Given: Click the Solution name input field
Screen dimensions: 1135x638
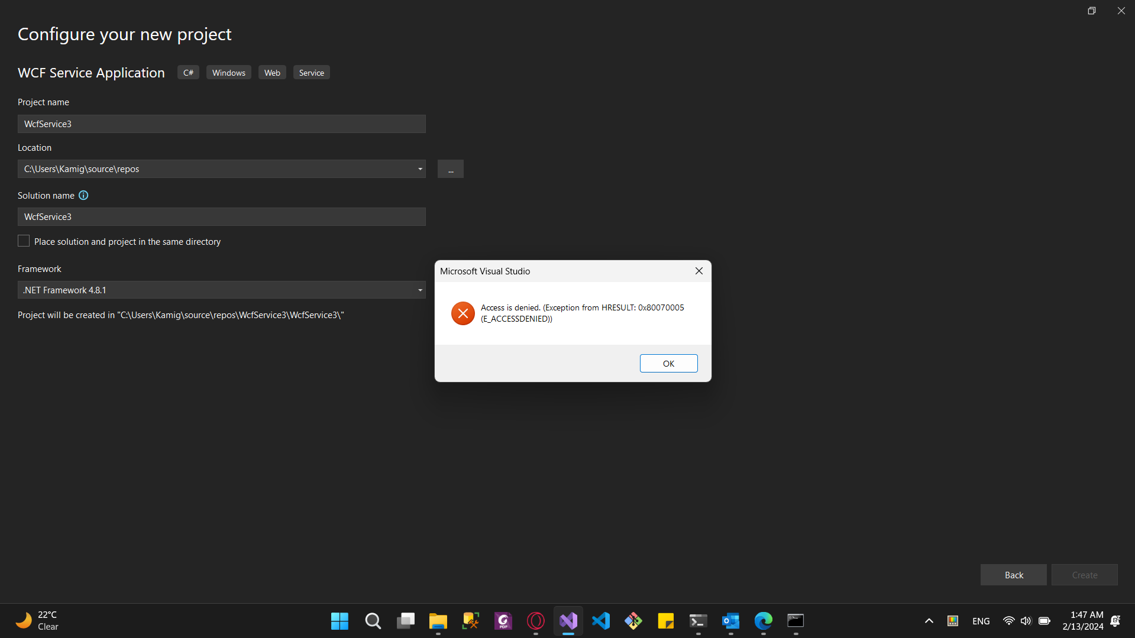Looking at the screenshot, I should coord(222,216).
